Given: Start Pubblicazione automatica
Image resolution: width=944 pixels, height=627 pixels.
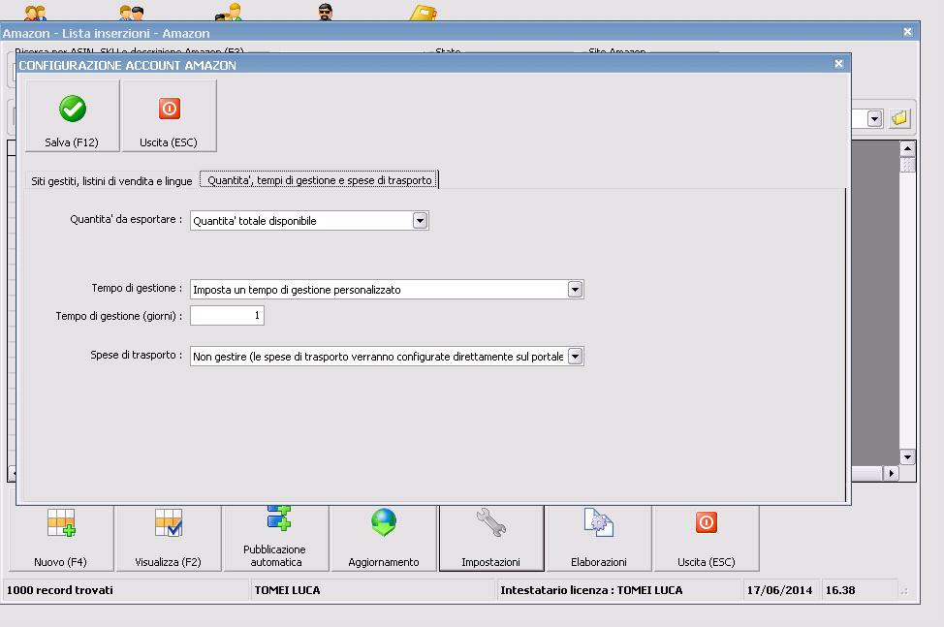Looking at the screenshot, I should coord(275,538).
